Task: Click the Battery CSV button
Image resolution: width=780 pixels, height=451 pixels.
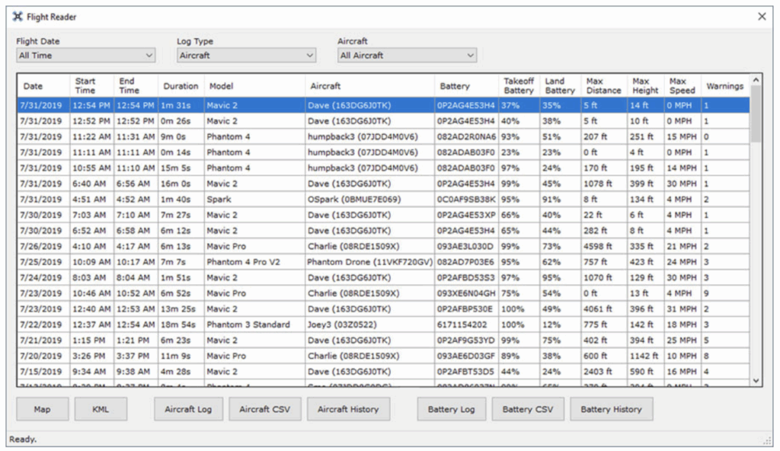Action: coord(528,409)
